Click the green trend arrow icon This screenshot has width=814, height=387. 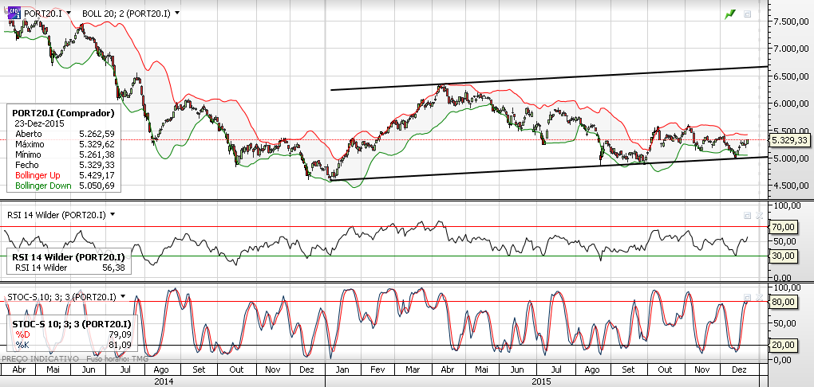tap(730, 14)
